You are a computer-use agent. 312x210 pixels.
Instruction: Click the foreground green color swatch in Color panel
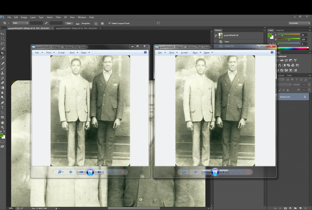coord(270,35)
